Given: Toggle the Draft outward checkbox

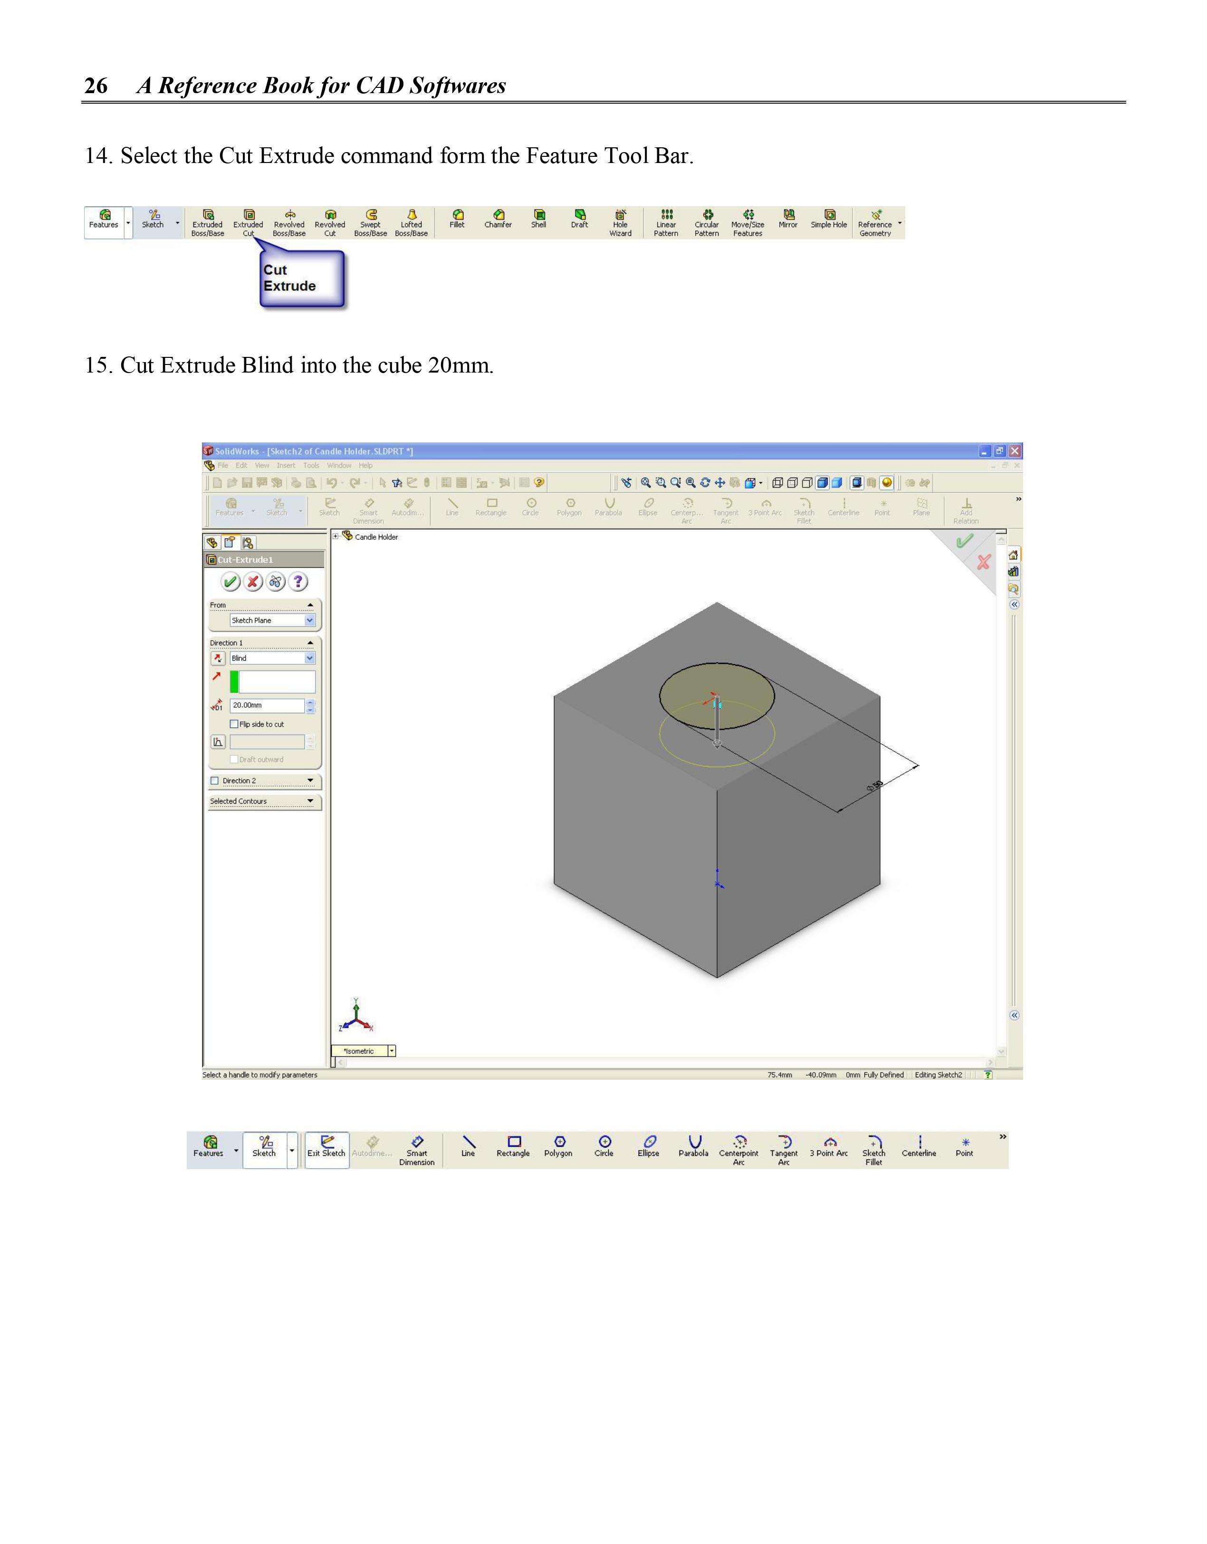Looking at the screenshot, I should click(235, 759).
